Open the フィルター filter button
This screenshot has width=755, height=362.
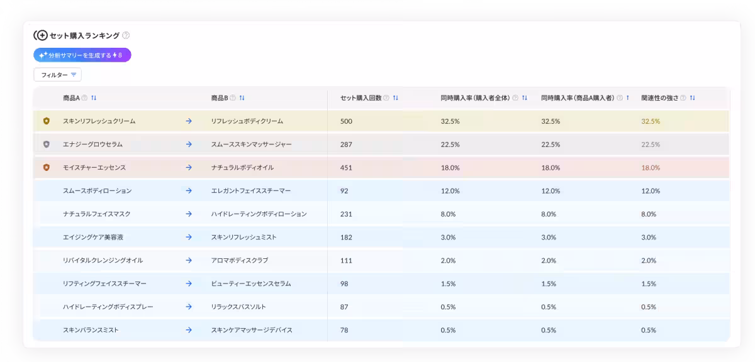point(57,75)
